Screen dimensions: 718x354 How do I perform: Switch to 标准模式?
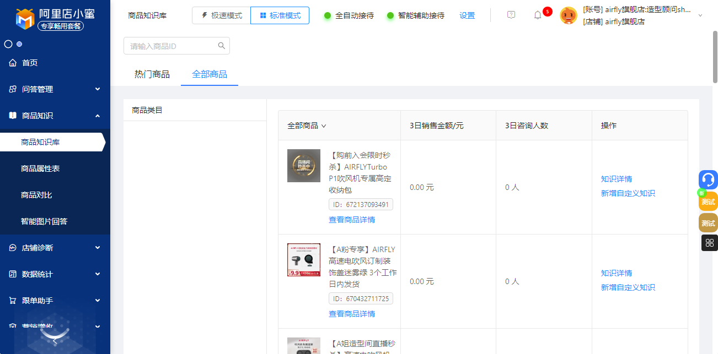click(x=280, y=15)
